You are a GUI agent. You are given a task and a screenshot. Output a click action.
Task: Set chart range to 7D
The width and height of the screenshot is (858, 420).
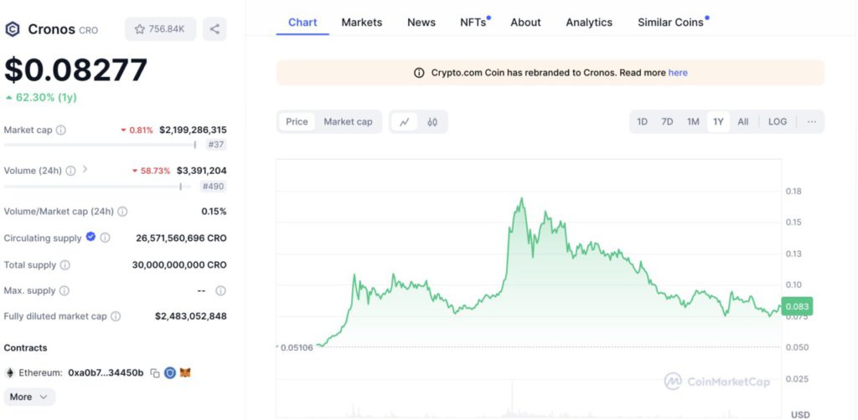pos(667,122)
